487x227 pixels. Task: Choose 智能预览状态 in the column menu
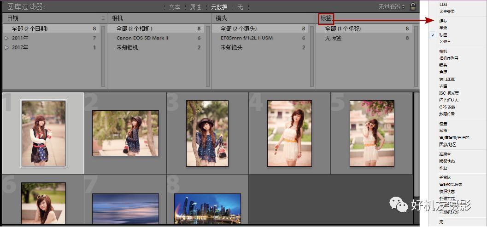point(450,185)
